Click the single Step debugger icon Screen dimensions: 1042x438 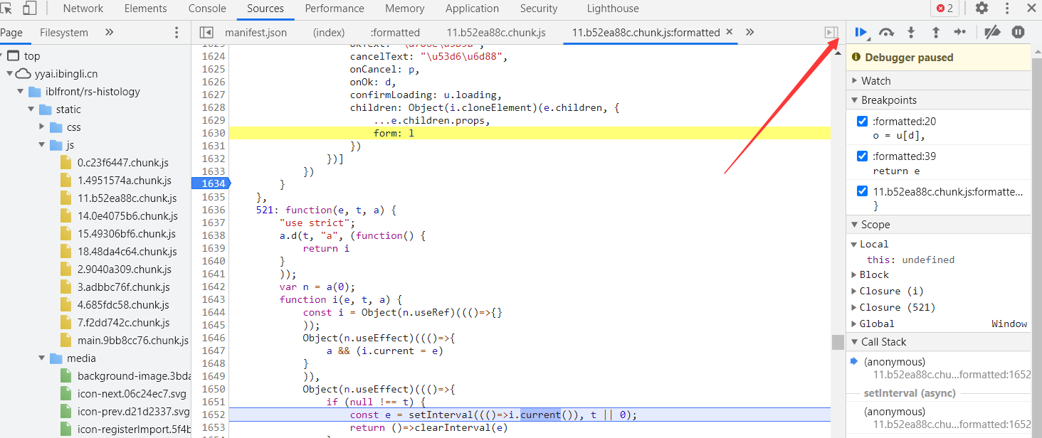pyautogui.click(x=960, y=32)
